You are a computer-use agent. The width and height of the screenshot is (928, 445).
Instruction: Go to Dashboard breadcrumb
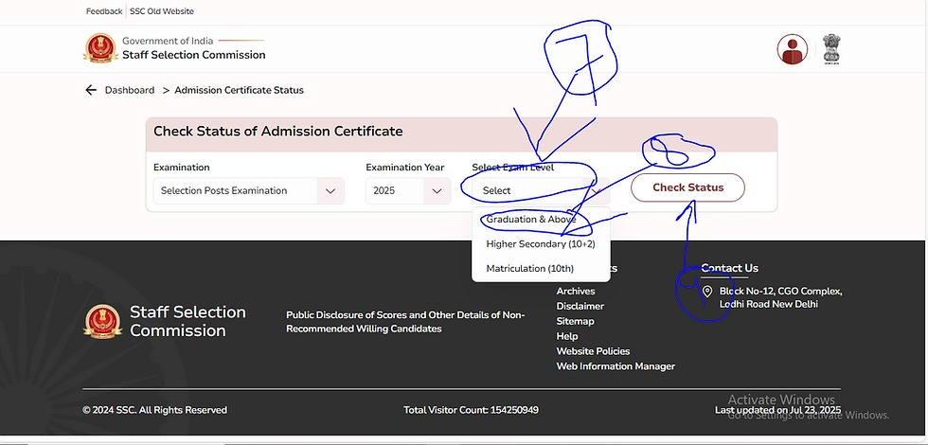130,90
